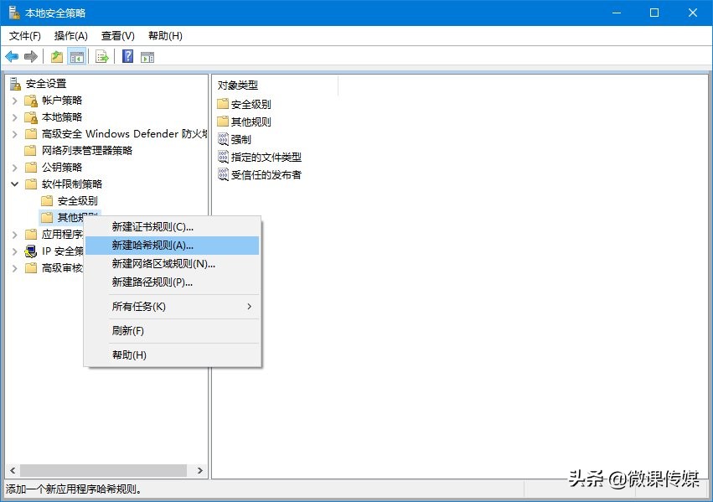Select 安全级别 under 软件限制策略 in tree

coord(77,201)
